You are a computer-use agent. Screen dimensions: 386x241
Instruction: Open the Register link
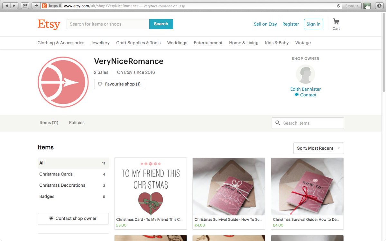(x=290, y=24)
